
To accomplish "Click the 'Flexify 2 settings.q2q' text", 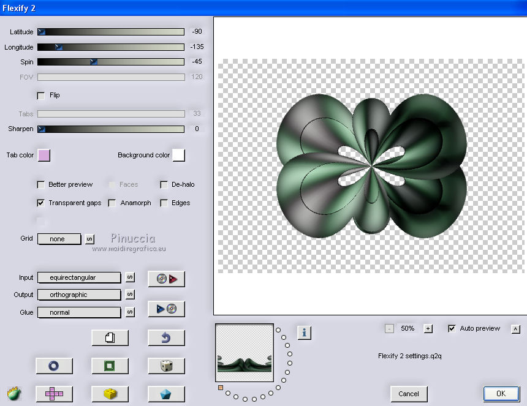I will coord(410,356).
